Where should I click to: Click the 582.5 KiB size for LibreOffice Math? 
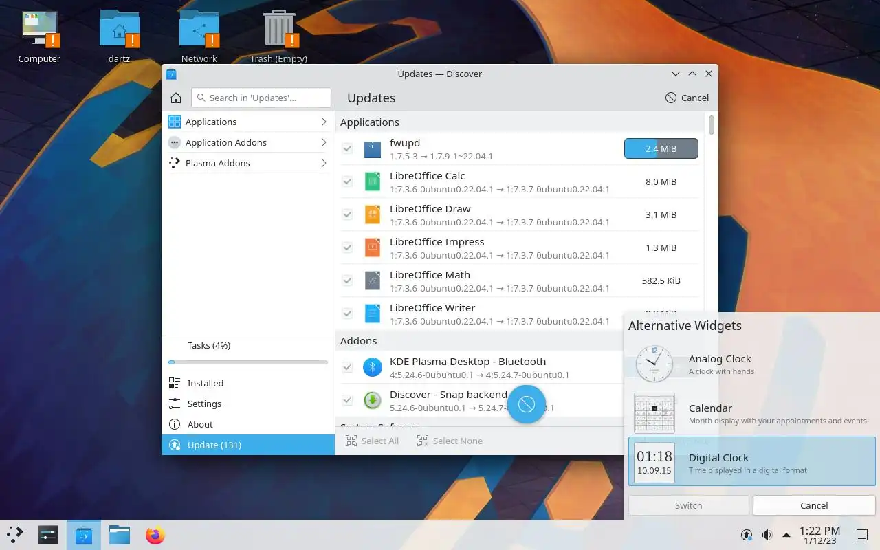(661, 280)
